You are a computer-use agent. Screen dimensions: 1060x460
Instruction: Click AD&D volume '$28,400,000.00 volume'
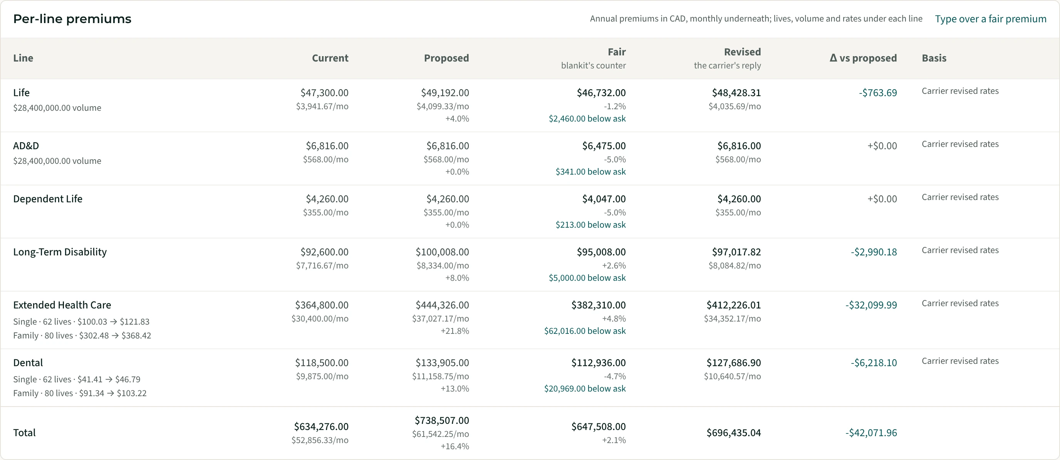[x=57, y=161]
